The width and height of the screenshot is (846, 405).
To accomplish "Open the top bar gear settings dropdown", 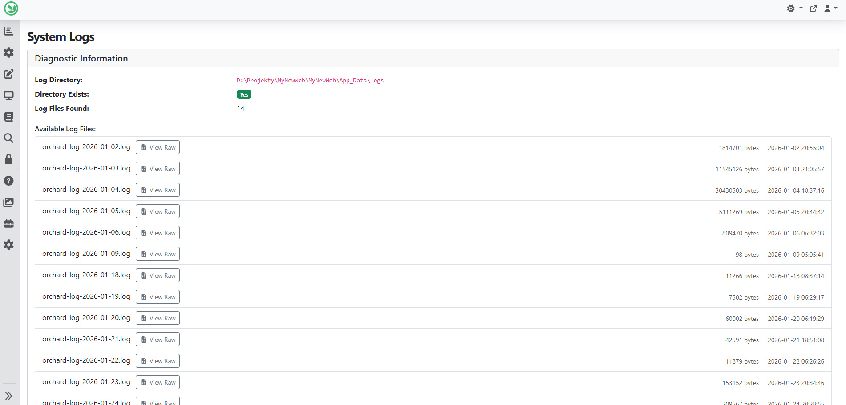I will coord(794,8).
